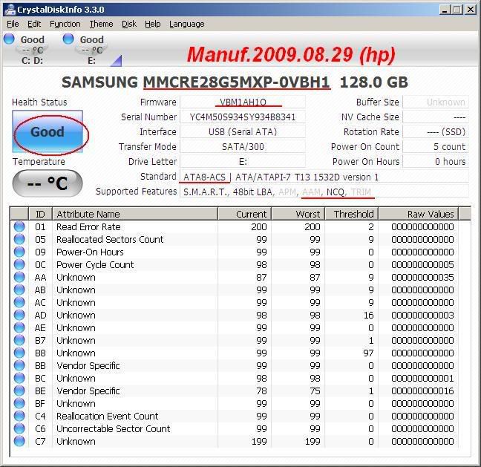Screen dimensions: 481x467
Task: Open the File menu
Action: [13, 24]
